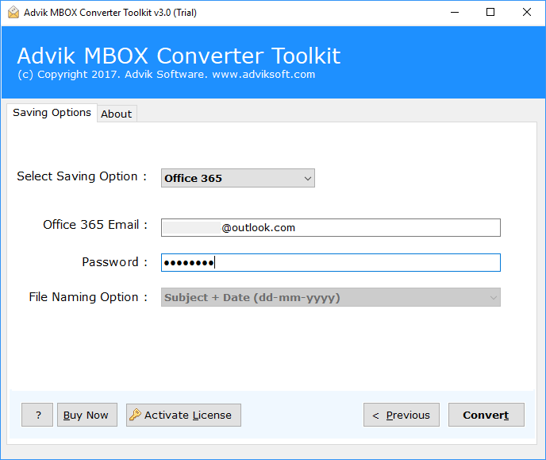The image size is (546, 460).
Task: Select the Saving Options tab
Action: click(x=52, y=113)
